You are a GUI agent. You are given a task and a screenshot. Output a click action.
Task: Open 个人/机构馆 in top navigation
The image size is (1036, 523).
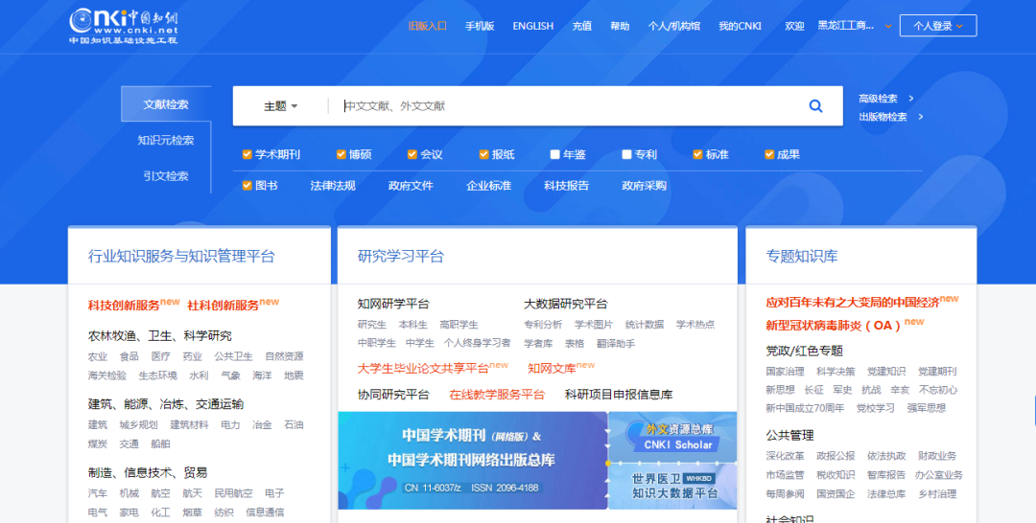tap(674, 26)
